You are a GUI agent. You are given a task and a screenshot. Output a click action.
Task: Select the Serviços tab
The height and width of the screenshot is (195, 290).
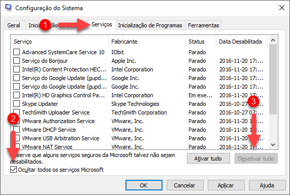click(x=102, y=24)
